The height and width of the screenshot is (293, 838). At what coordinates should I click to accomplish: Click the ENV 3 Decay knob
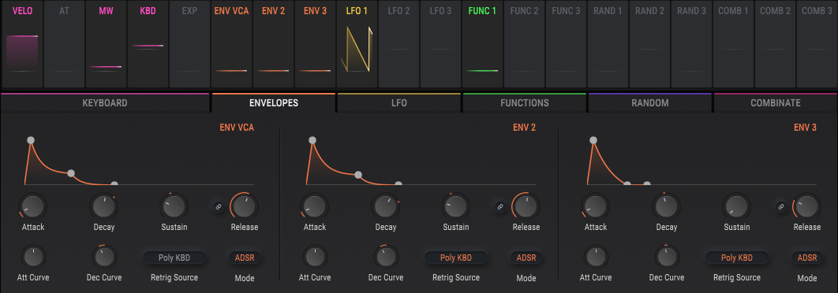coord(666,206)
